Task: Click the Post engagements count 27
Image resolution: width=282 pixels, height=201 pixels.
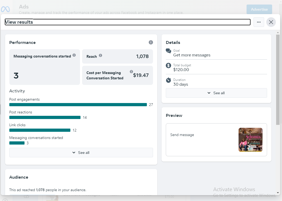Action: [151, 105]
